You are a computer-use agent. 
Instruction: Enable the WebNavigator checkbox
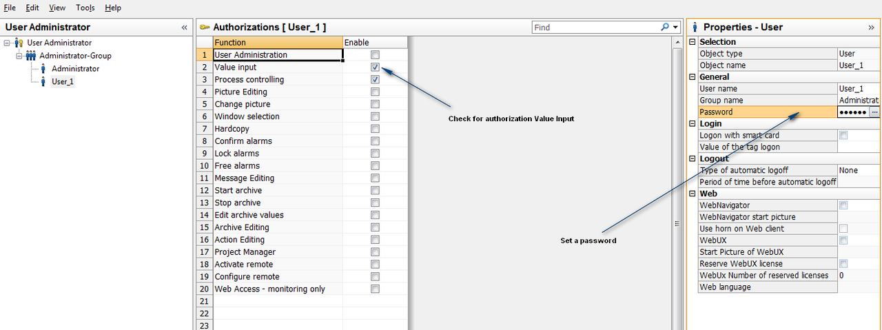[x=843, y=205]
